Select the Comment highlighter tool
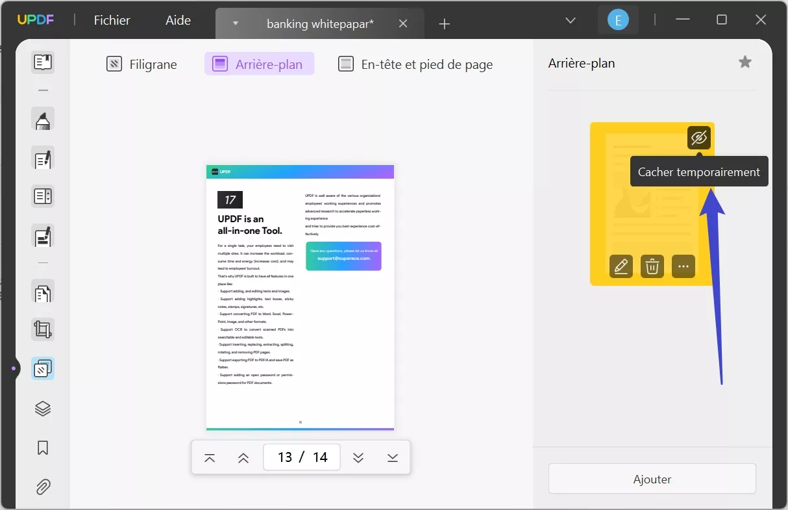 click(x=43, y=119)
